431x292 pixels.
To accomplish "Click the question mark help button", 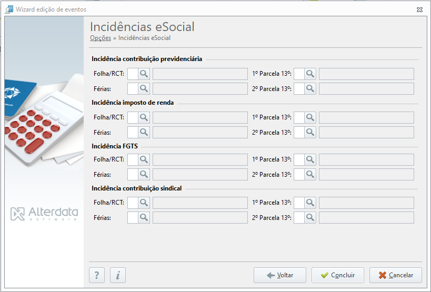I will [x=97, y=275].
